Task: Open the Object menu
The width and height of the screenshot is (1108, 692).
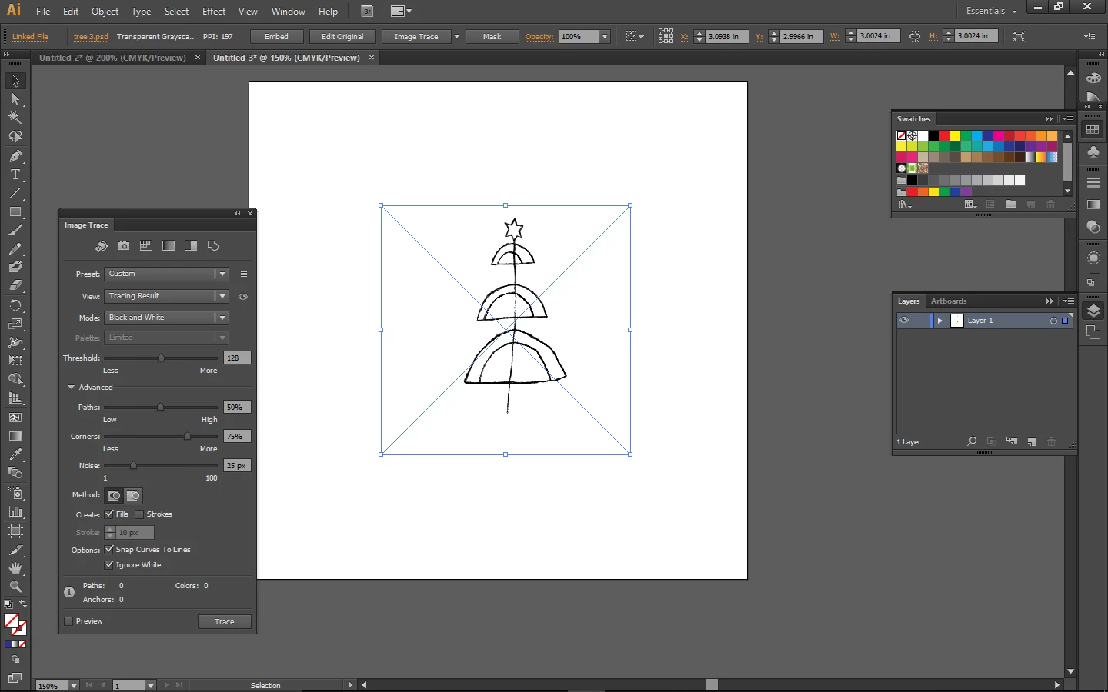Action: click(x=105, y=12)
